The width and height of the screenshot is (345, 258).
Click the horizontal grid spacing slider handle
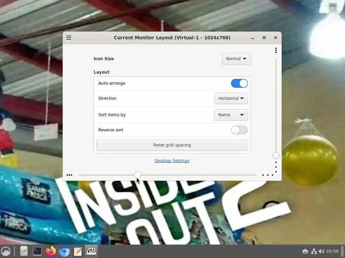[137, 175]
